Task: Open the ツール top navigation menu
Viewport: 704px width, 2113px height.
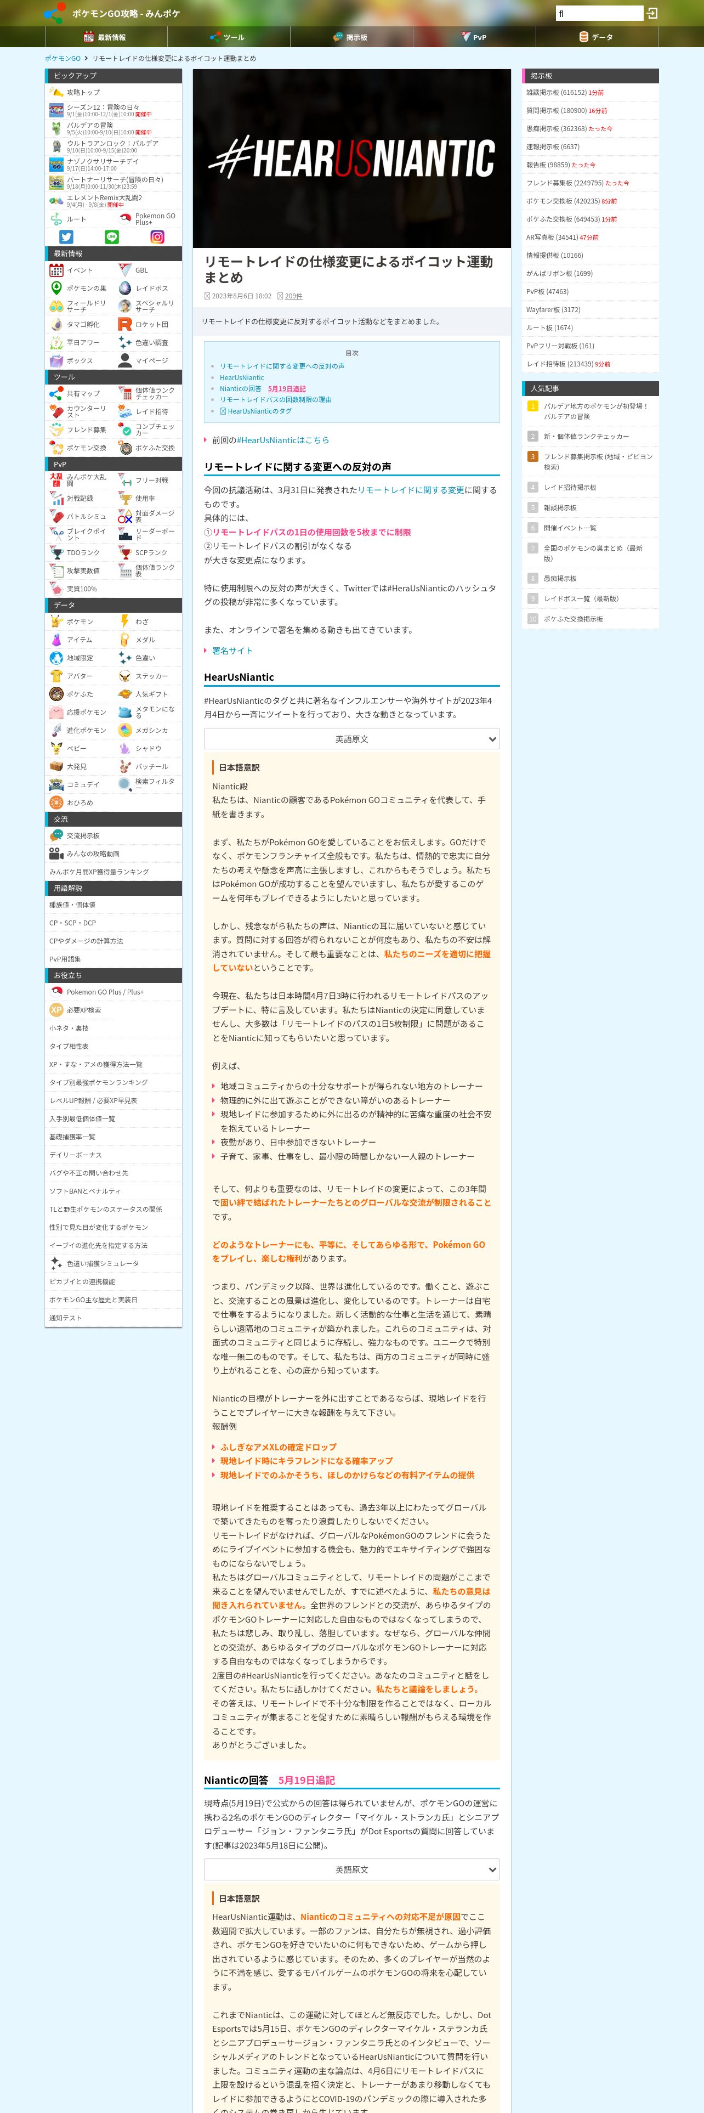Action: click(x=229, y=37)
